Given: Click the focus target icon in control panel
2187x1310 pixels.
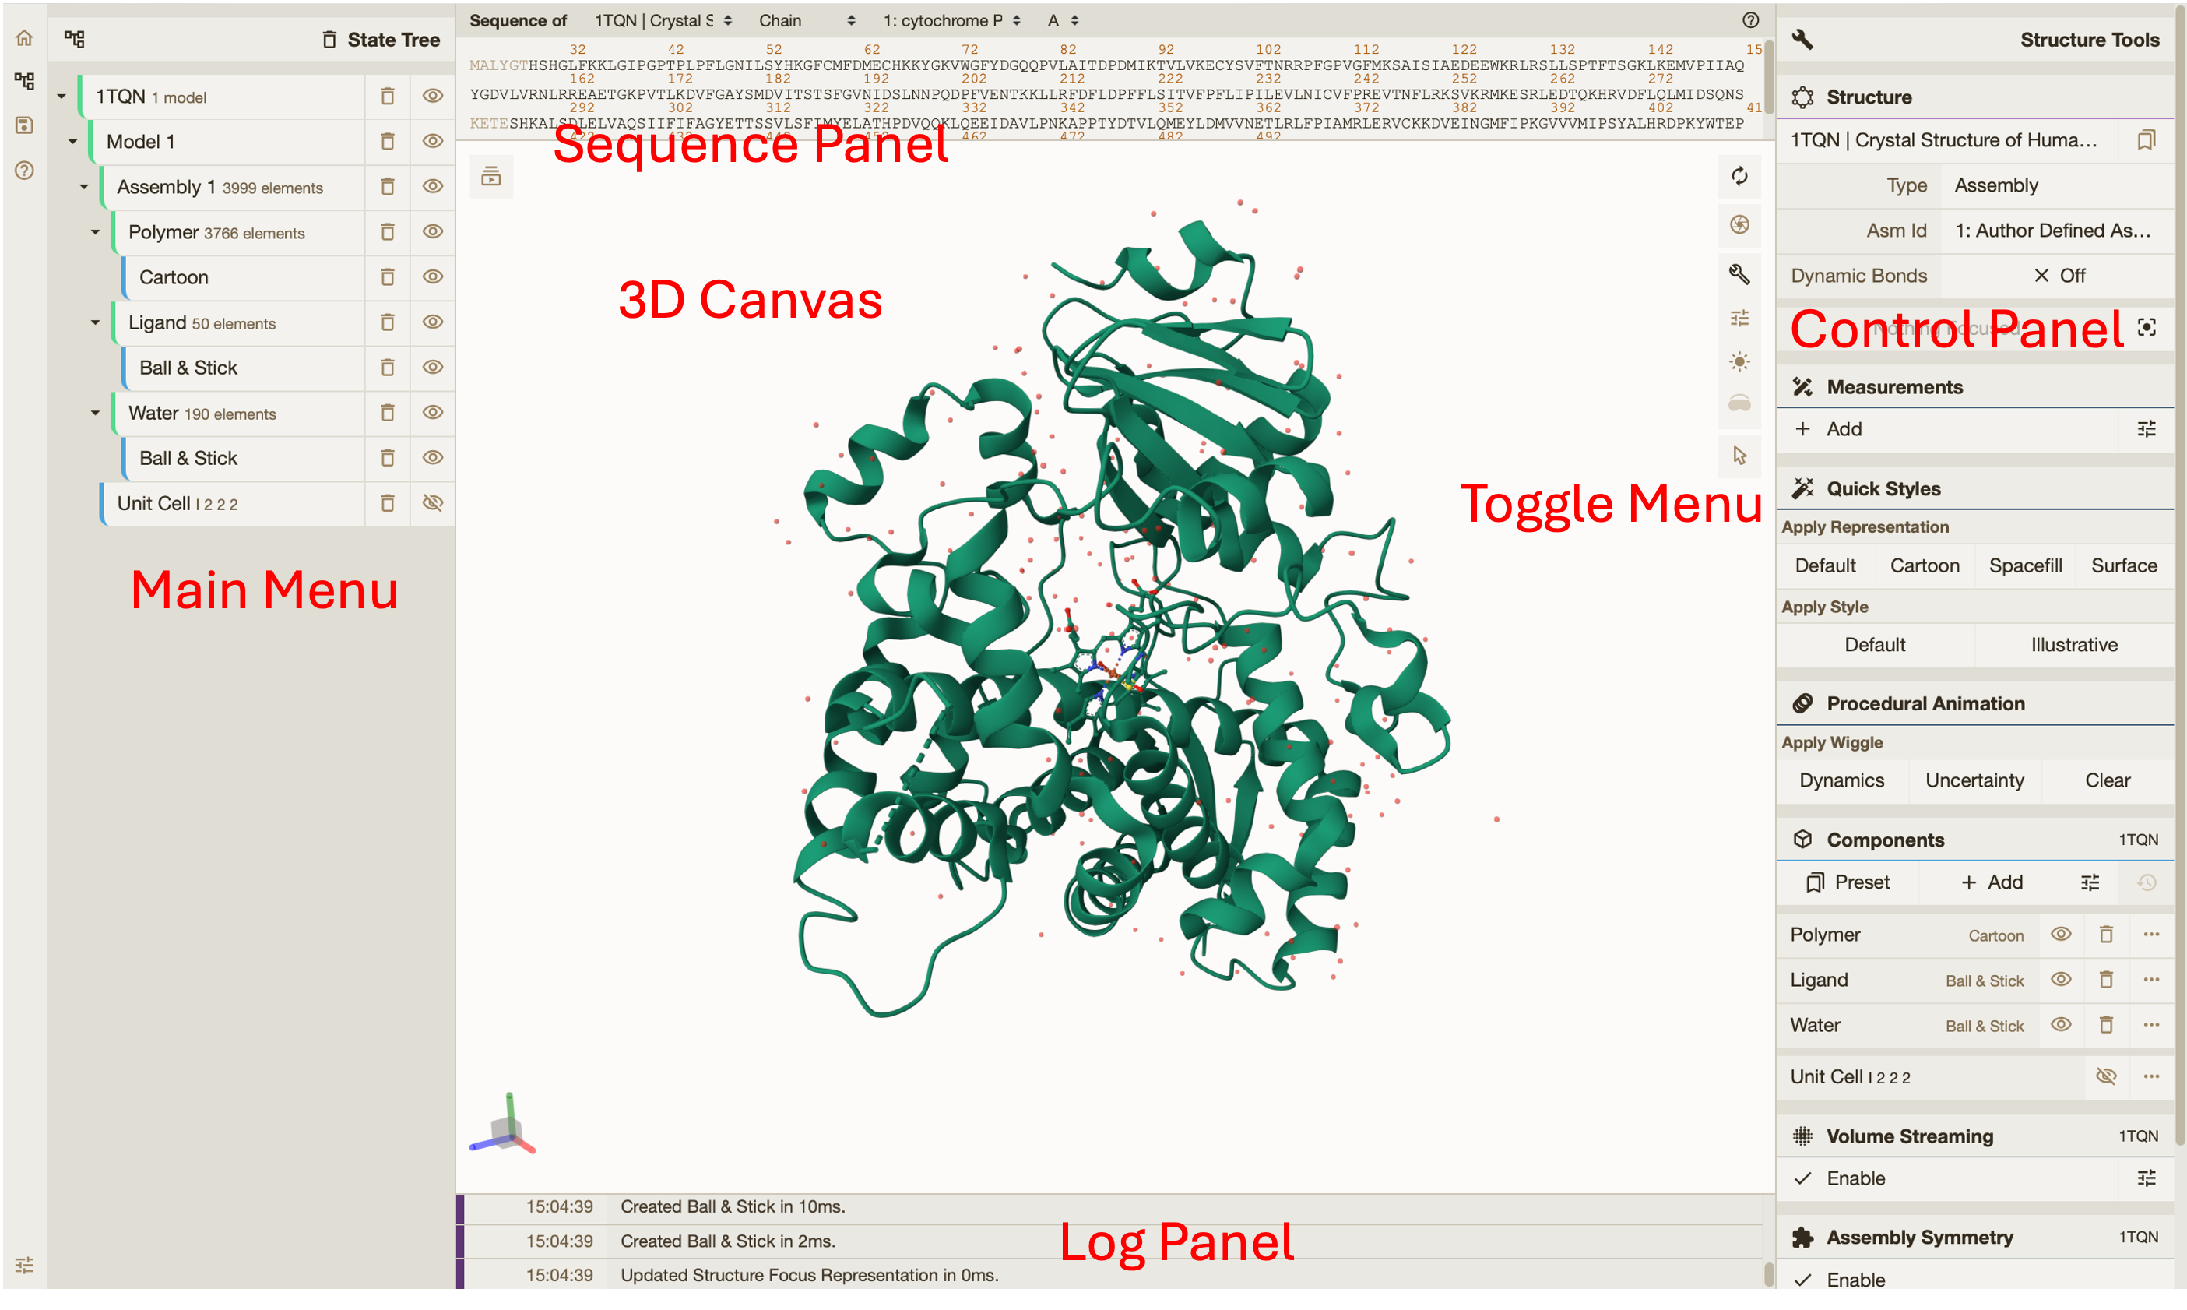Looking at the screenshot, I should [x=2147, y=327].
